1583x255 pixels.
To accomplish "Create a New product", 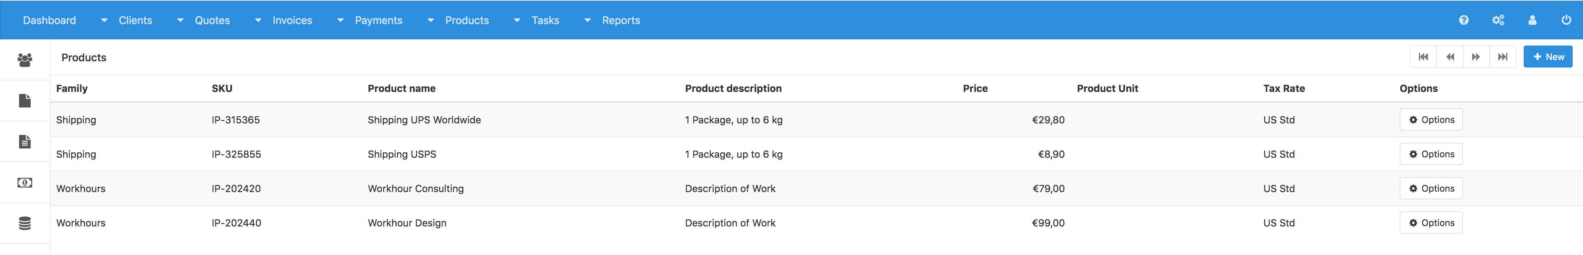I will tap(1548, 57).
